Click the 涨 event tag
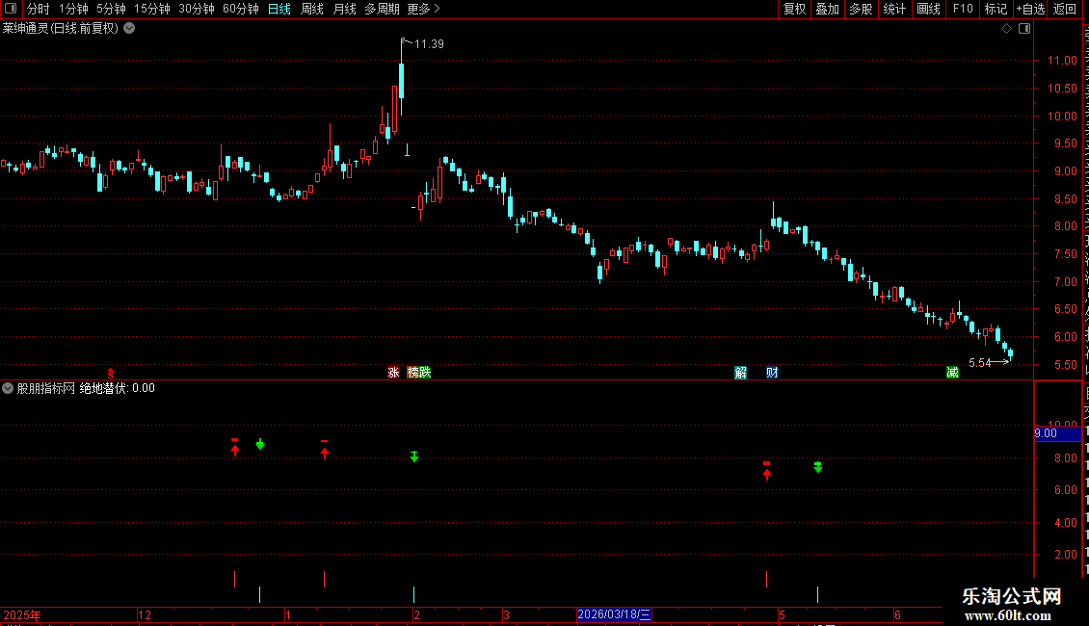The image size is (1089, 626). pyautogui.click(x=393, y=373)
